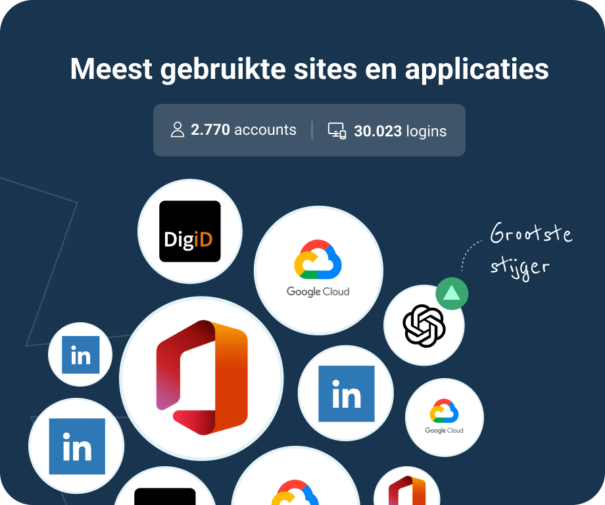Click the DigiD logo bubble

[x=190, y=231]
